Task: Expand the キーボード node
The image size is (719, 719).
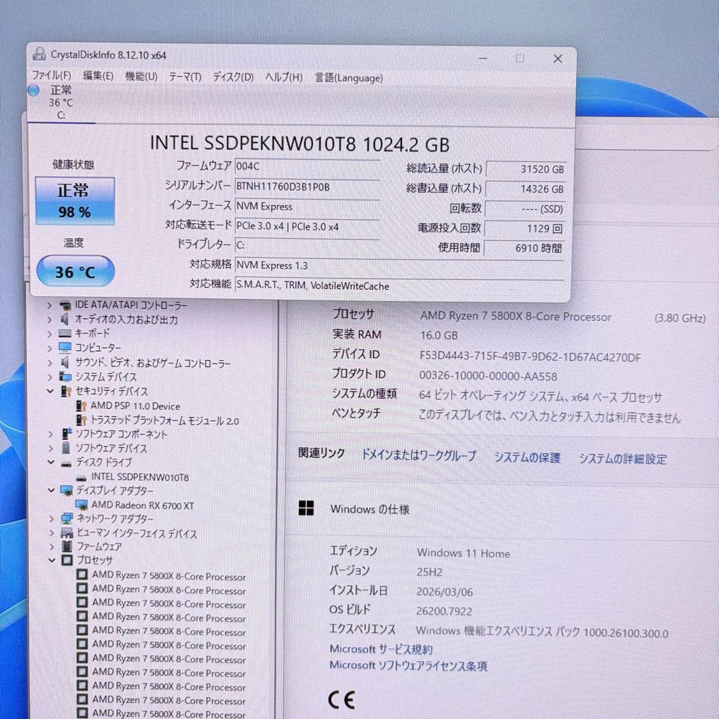Action: tap(49, 334)
